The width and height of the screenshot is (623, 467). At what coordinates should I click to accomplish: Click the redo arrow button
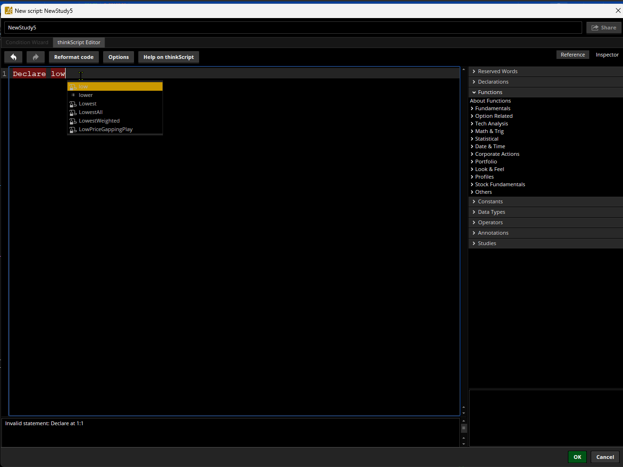tap(36, 57)
